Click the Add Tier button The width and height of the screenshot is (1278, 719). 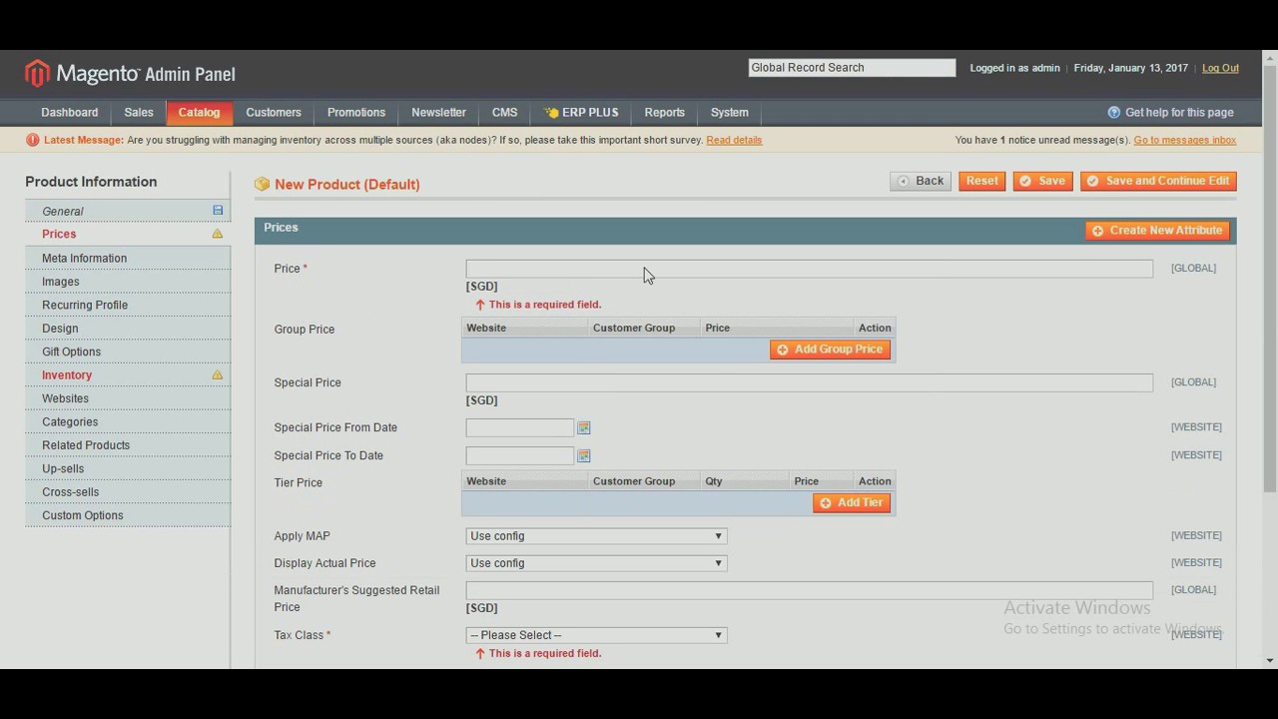tap(852, 502)
